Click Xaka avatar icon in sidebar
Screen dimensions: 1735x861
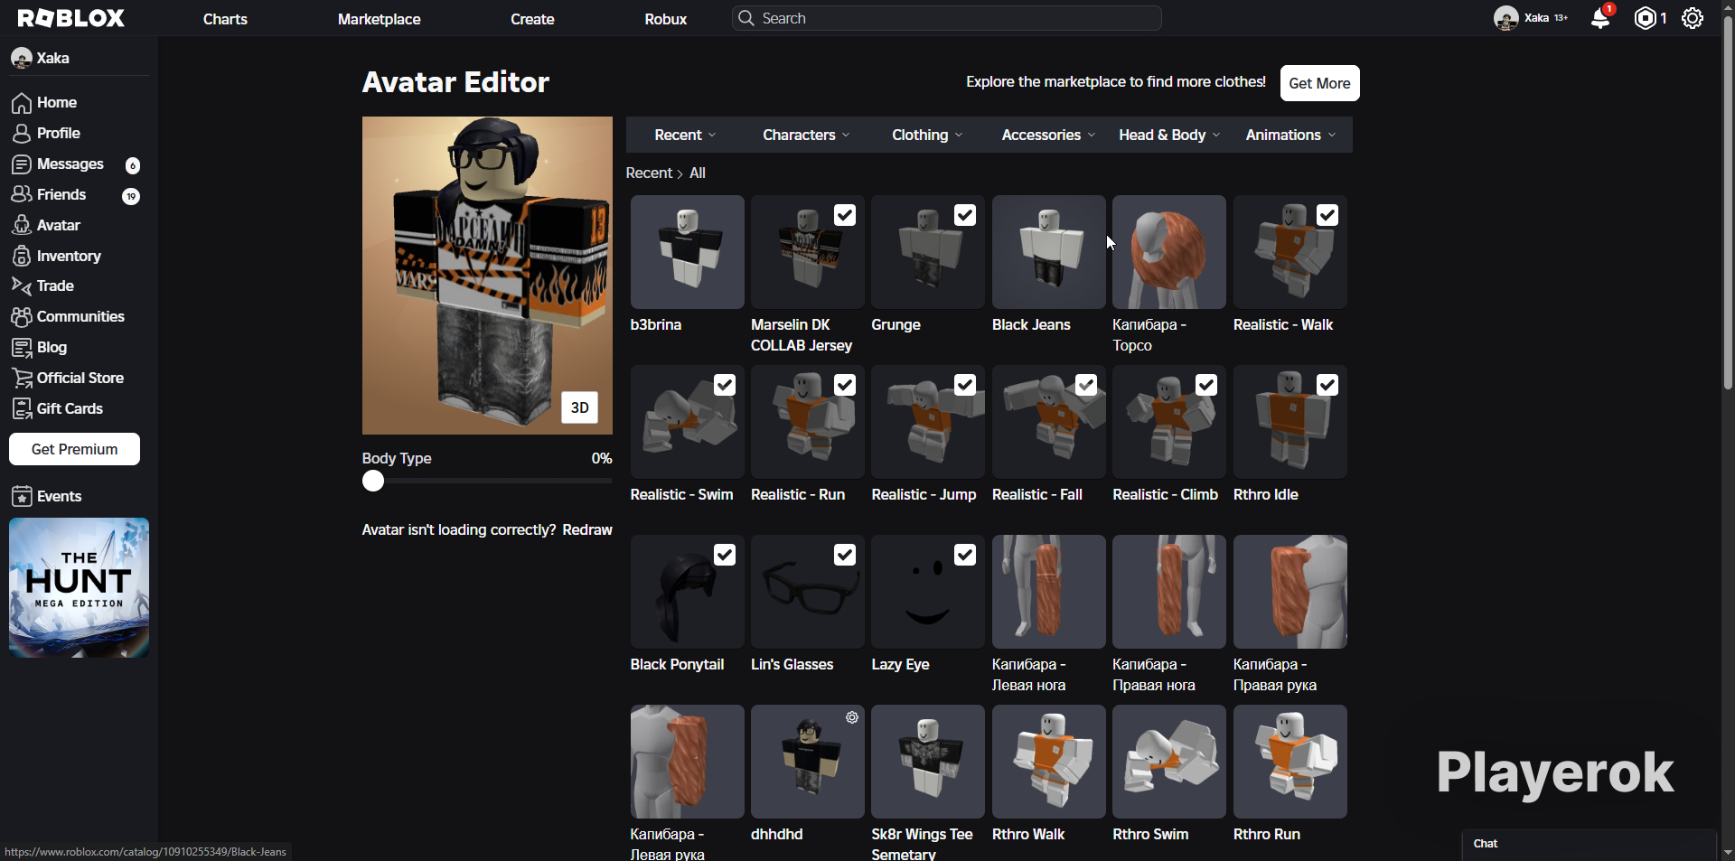pos(22,59)
